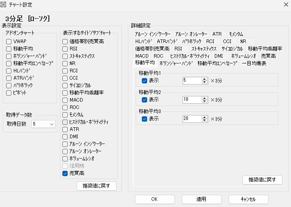Click 推奨値に戻す in the 詳細設定 panel
291x207 pixels.
(x=262, y=180)
